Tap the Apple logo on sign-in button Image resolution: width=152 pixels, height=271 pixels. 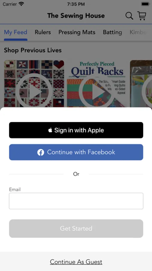click(50, 130)
